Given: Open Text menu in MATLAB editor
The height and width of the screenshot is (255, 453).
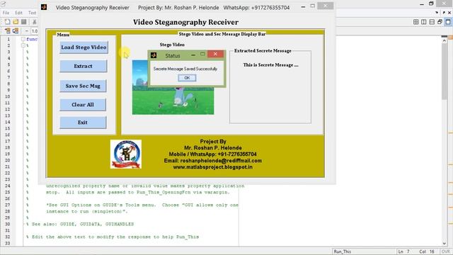Looking at the screenshot, I should pos(32,13).
